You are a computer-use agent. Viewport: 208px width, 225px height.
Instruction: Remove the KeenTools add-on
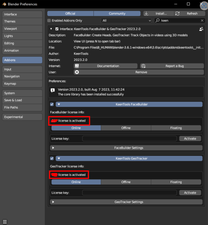click(x=139, y=72)
